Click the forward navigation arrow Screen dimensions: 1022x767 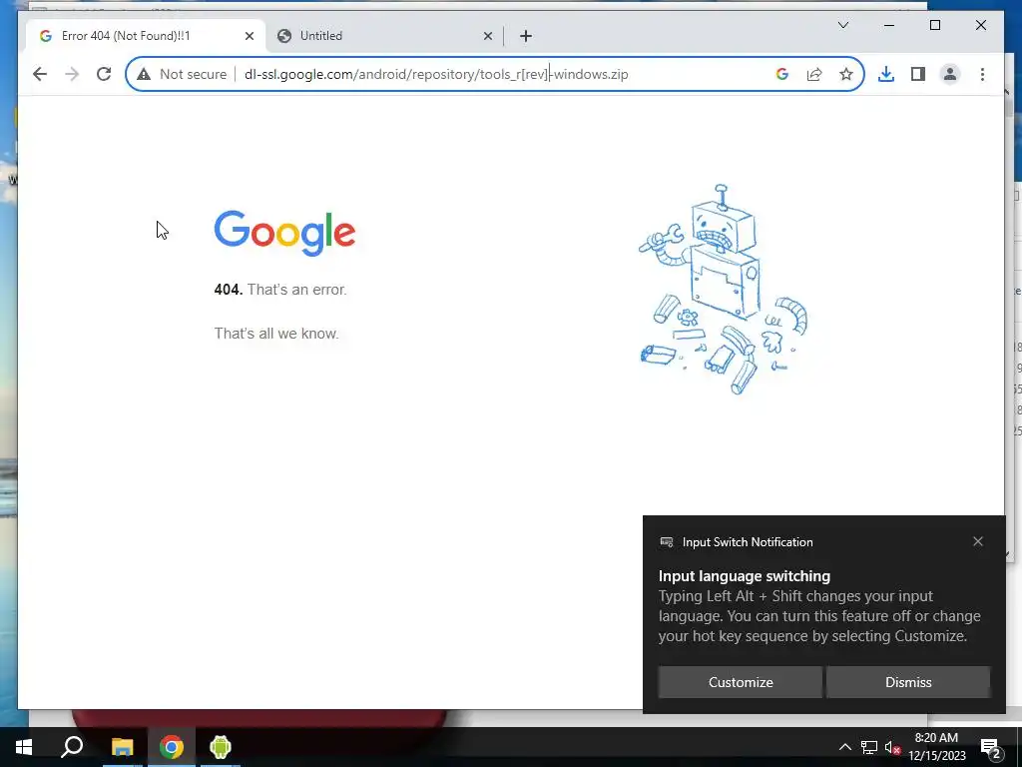72,74
